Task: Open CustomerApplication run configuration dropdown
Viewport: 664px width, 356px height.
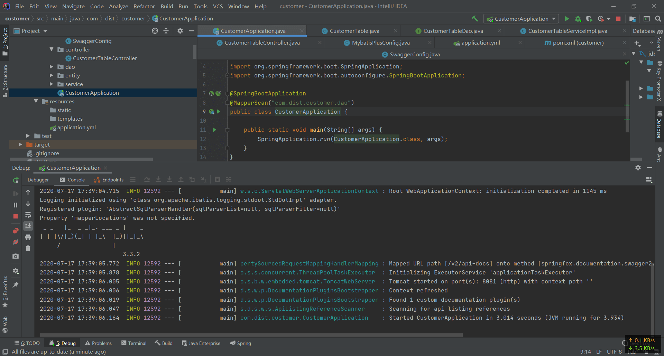Action: click(521, 19)
